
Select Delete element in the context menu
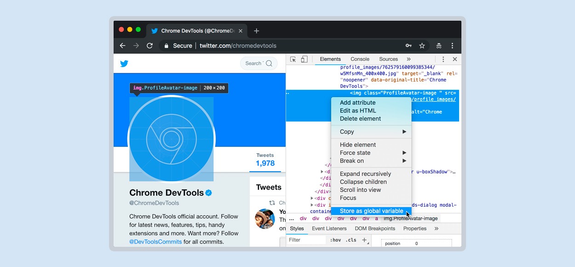(371, 119)
